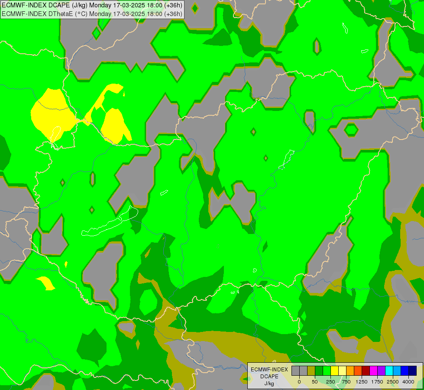424x390 pixels.
Task: Pick the pure blue legend swatch
Action: [405, 370]
